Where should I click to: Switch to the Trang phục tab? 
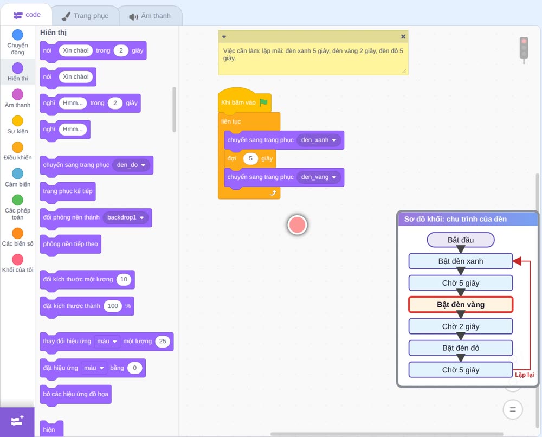point(85,16)
